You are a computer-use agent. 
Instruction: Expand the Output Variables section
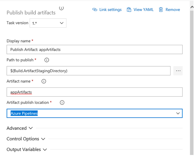(x=27, y=149)
